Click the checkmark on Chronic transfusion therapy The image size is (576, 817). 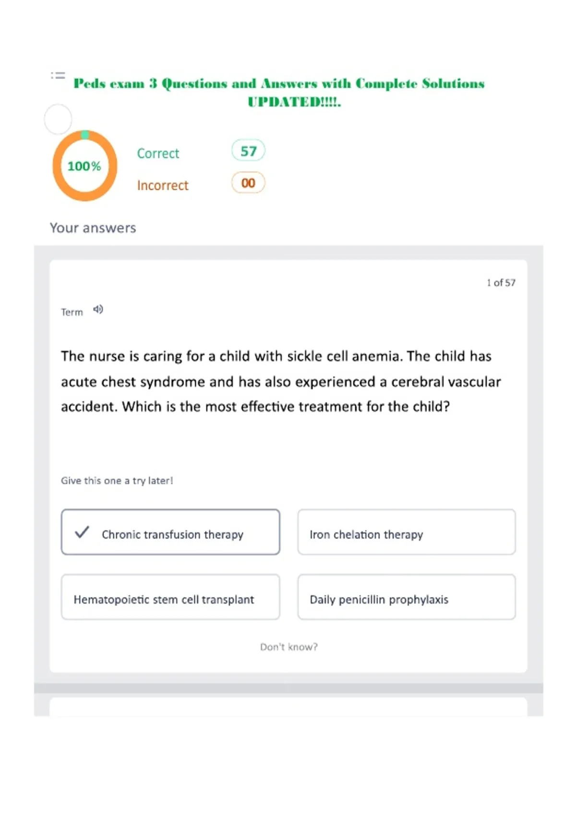click(82, 532)
